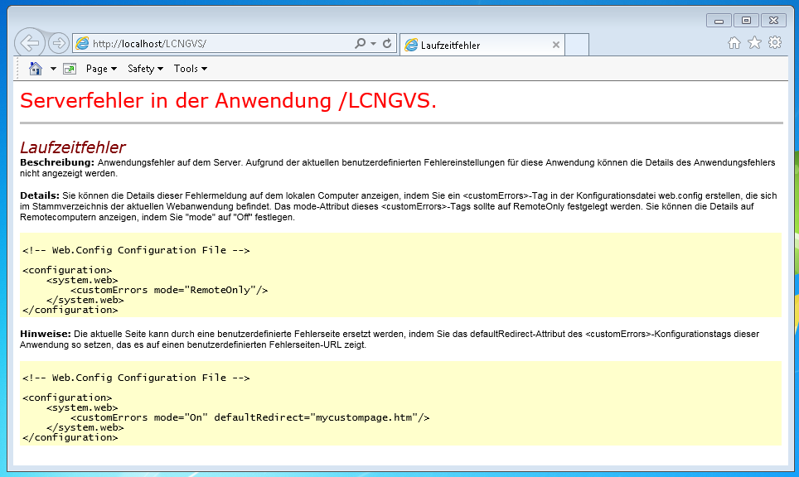Image resolution: width=799 pixels, height=477 pixels.
Task: Click the Forward navigation arrow
Action: point(58,43)
